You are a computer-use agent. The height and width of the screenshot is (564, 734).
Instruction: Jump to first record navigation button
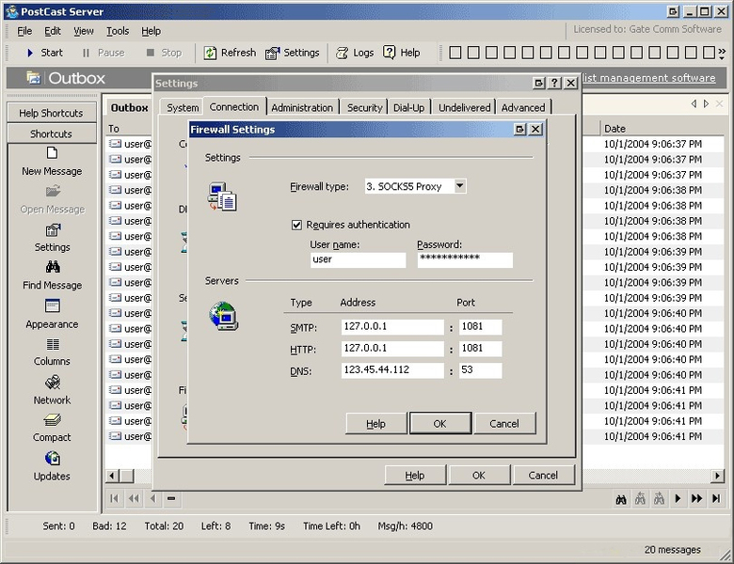pyautogui.click(x=114, y=498)
